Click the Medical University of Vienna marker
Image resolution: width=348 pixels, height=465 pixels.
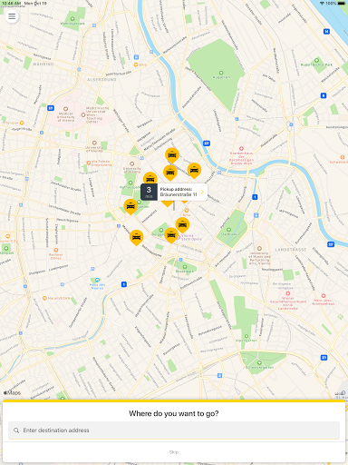65,109
